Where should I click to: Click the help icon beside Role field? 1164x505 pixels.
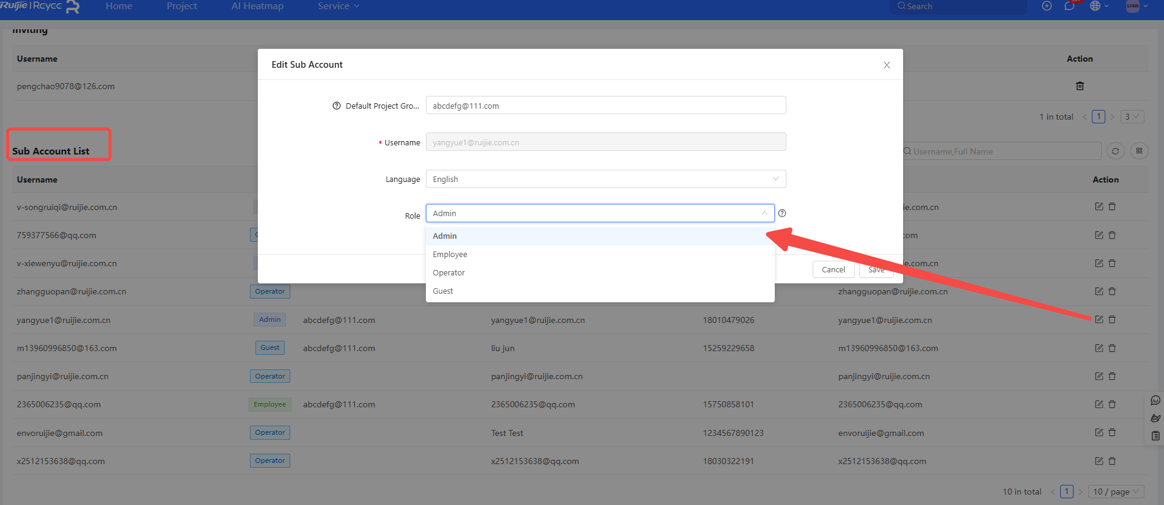coord(782,213)
